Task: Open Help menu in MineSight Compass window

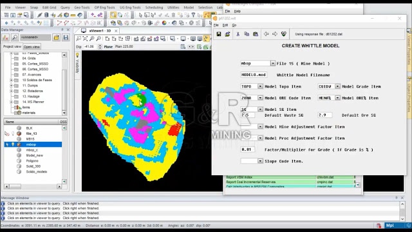Action: coord(238,12)
